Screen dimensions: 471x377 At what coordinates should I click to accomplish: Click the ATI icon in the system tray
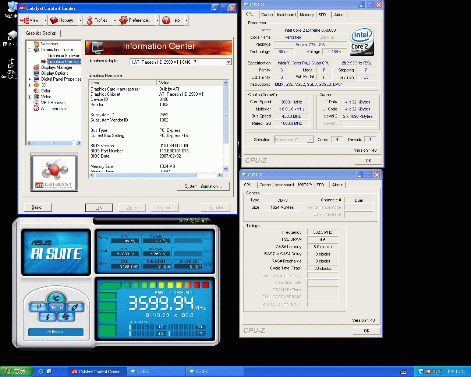tap(427, 371)
